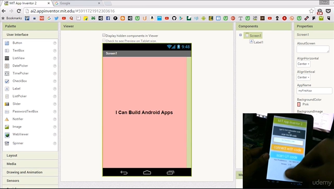Reload the App Inventor page
The image size is (334, 189).
19,11
